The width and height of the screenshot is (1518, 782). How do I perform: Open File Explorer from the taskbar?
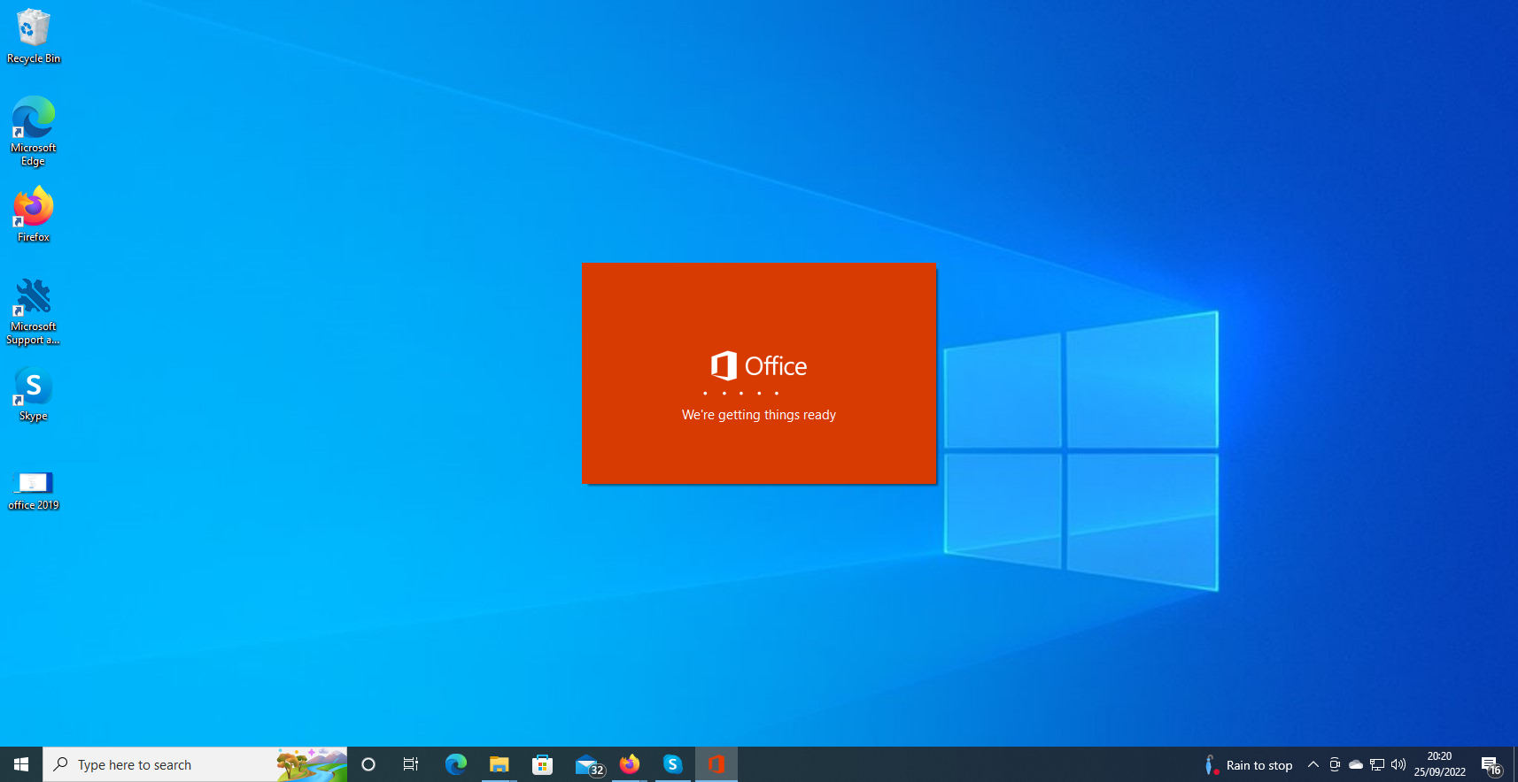499,764
